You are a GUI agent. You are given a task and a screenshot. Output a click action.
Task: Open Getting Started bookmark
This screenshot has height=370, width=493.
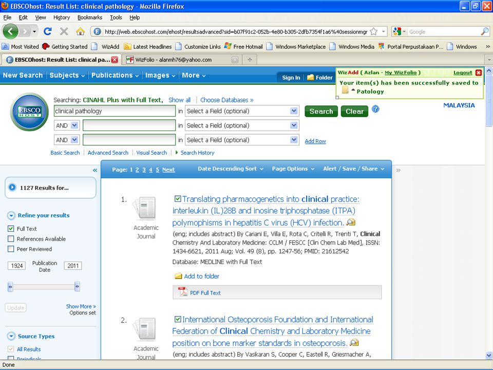(65, 47)
